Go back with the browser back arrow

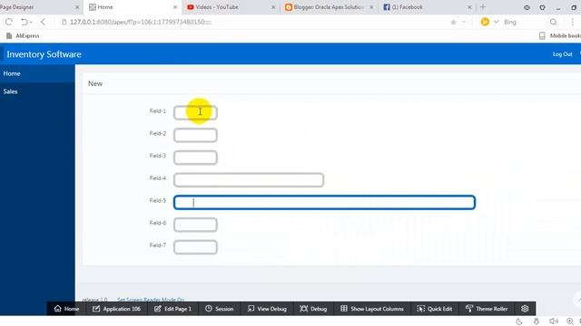[43, 22]
